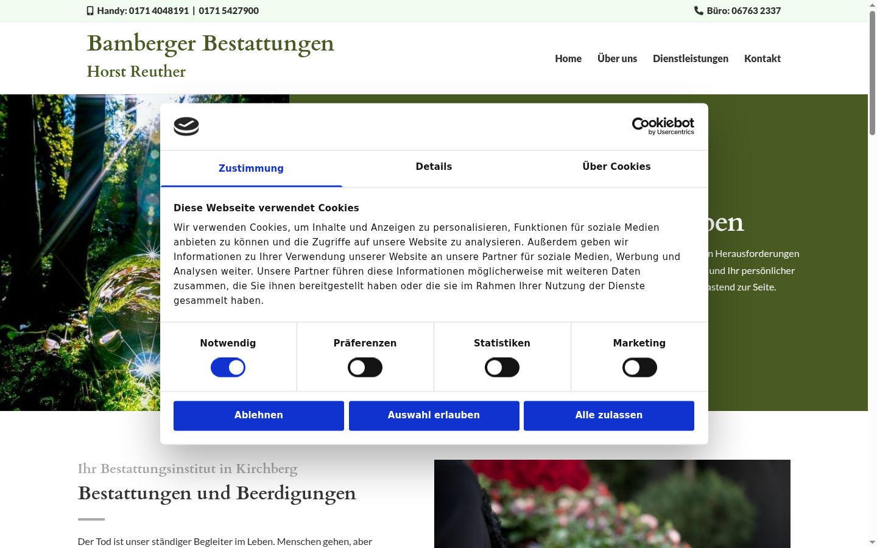Click the Alle zulassen button
This screenshot has height=548, width=877.
tap(609, 415)
